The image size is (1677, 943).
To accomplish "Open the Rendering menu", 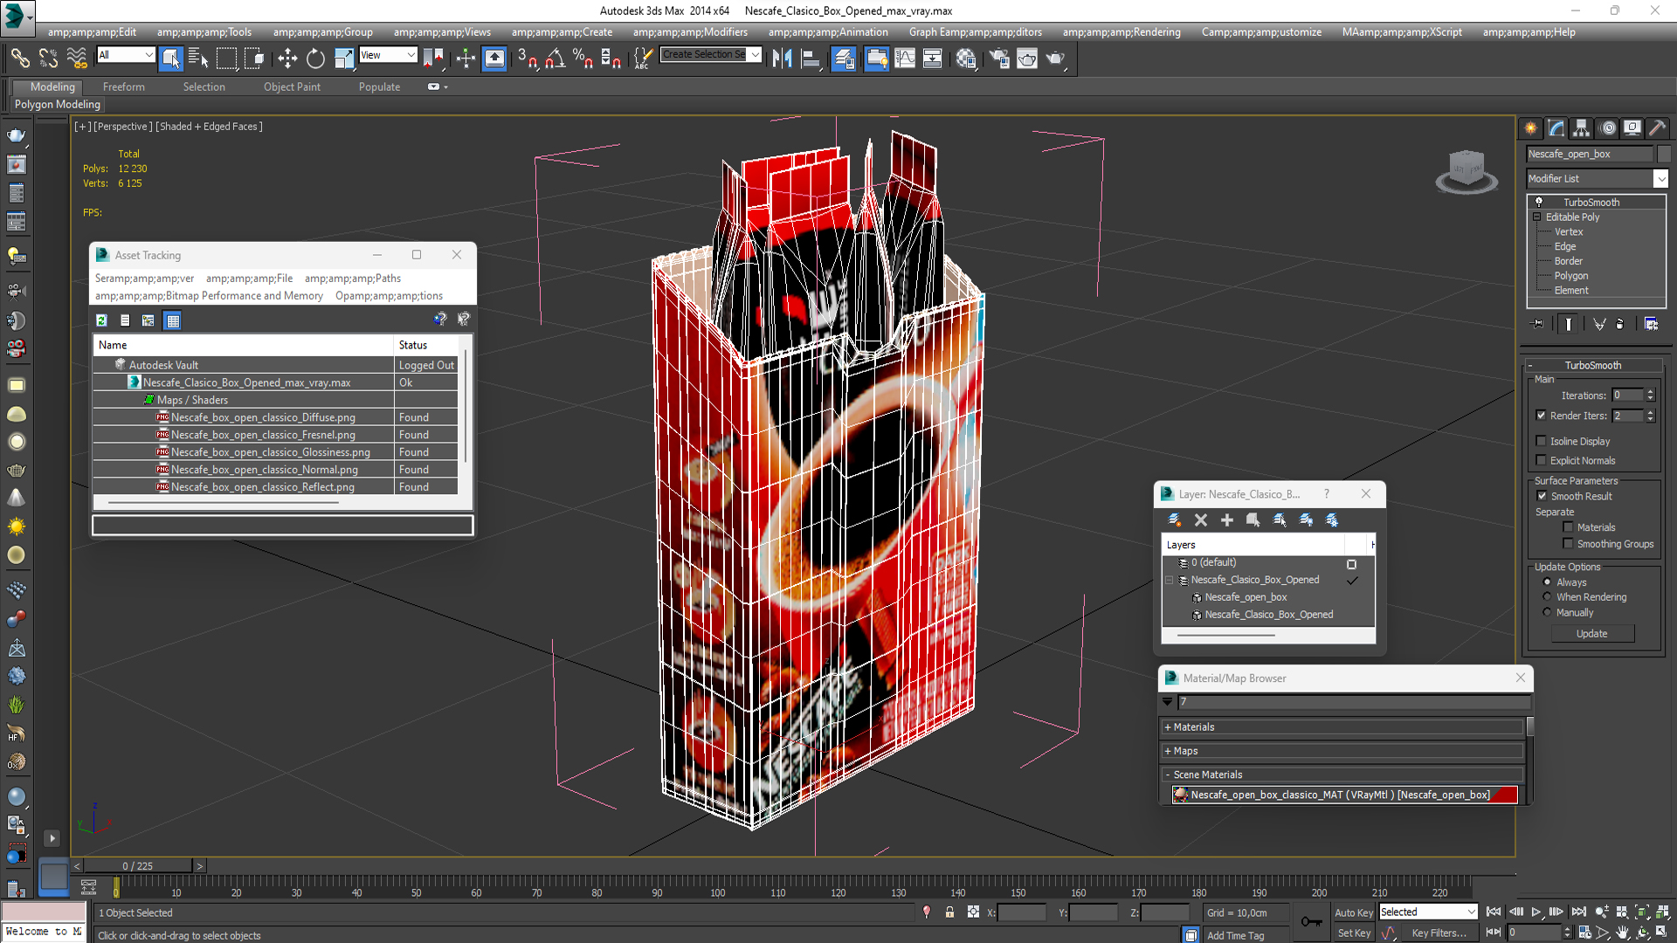I will coord(1121,32).
